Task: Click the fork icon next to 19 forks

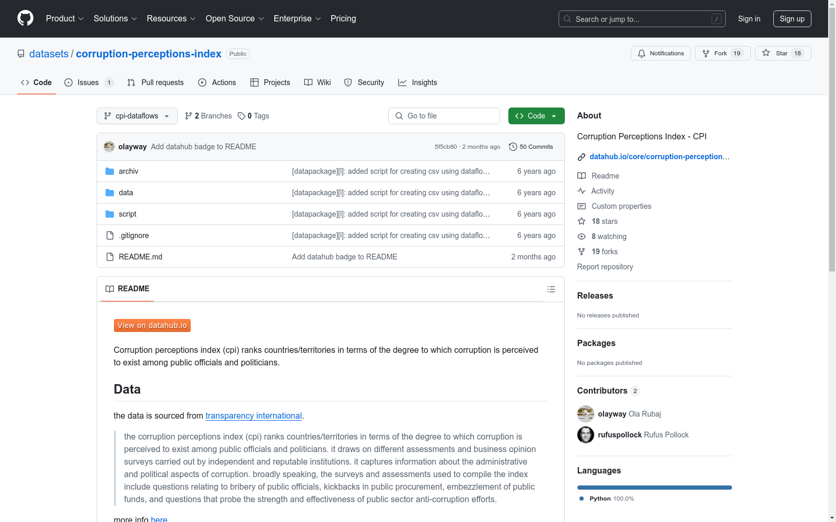Action: click(582, 252)
